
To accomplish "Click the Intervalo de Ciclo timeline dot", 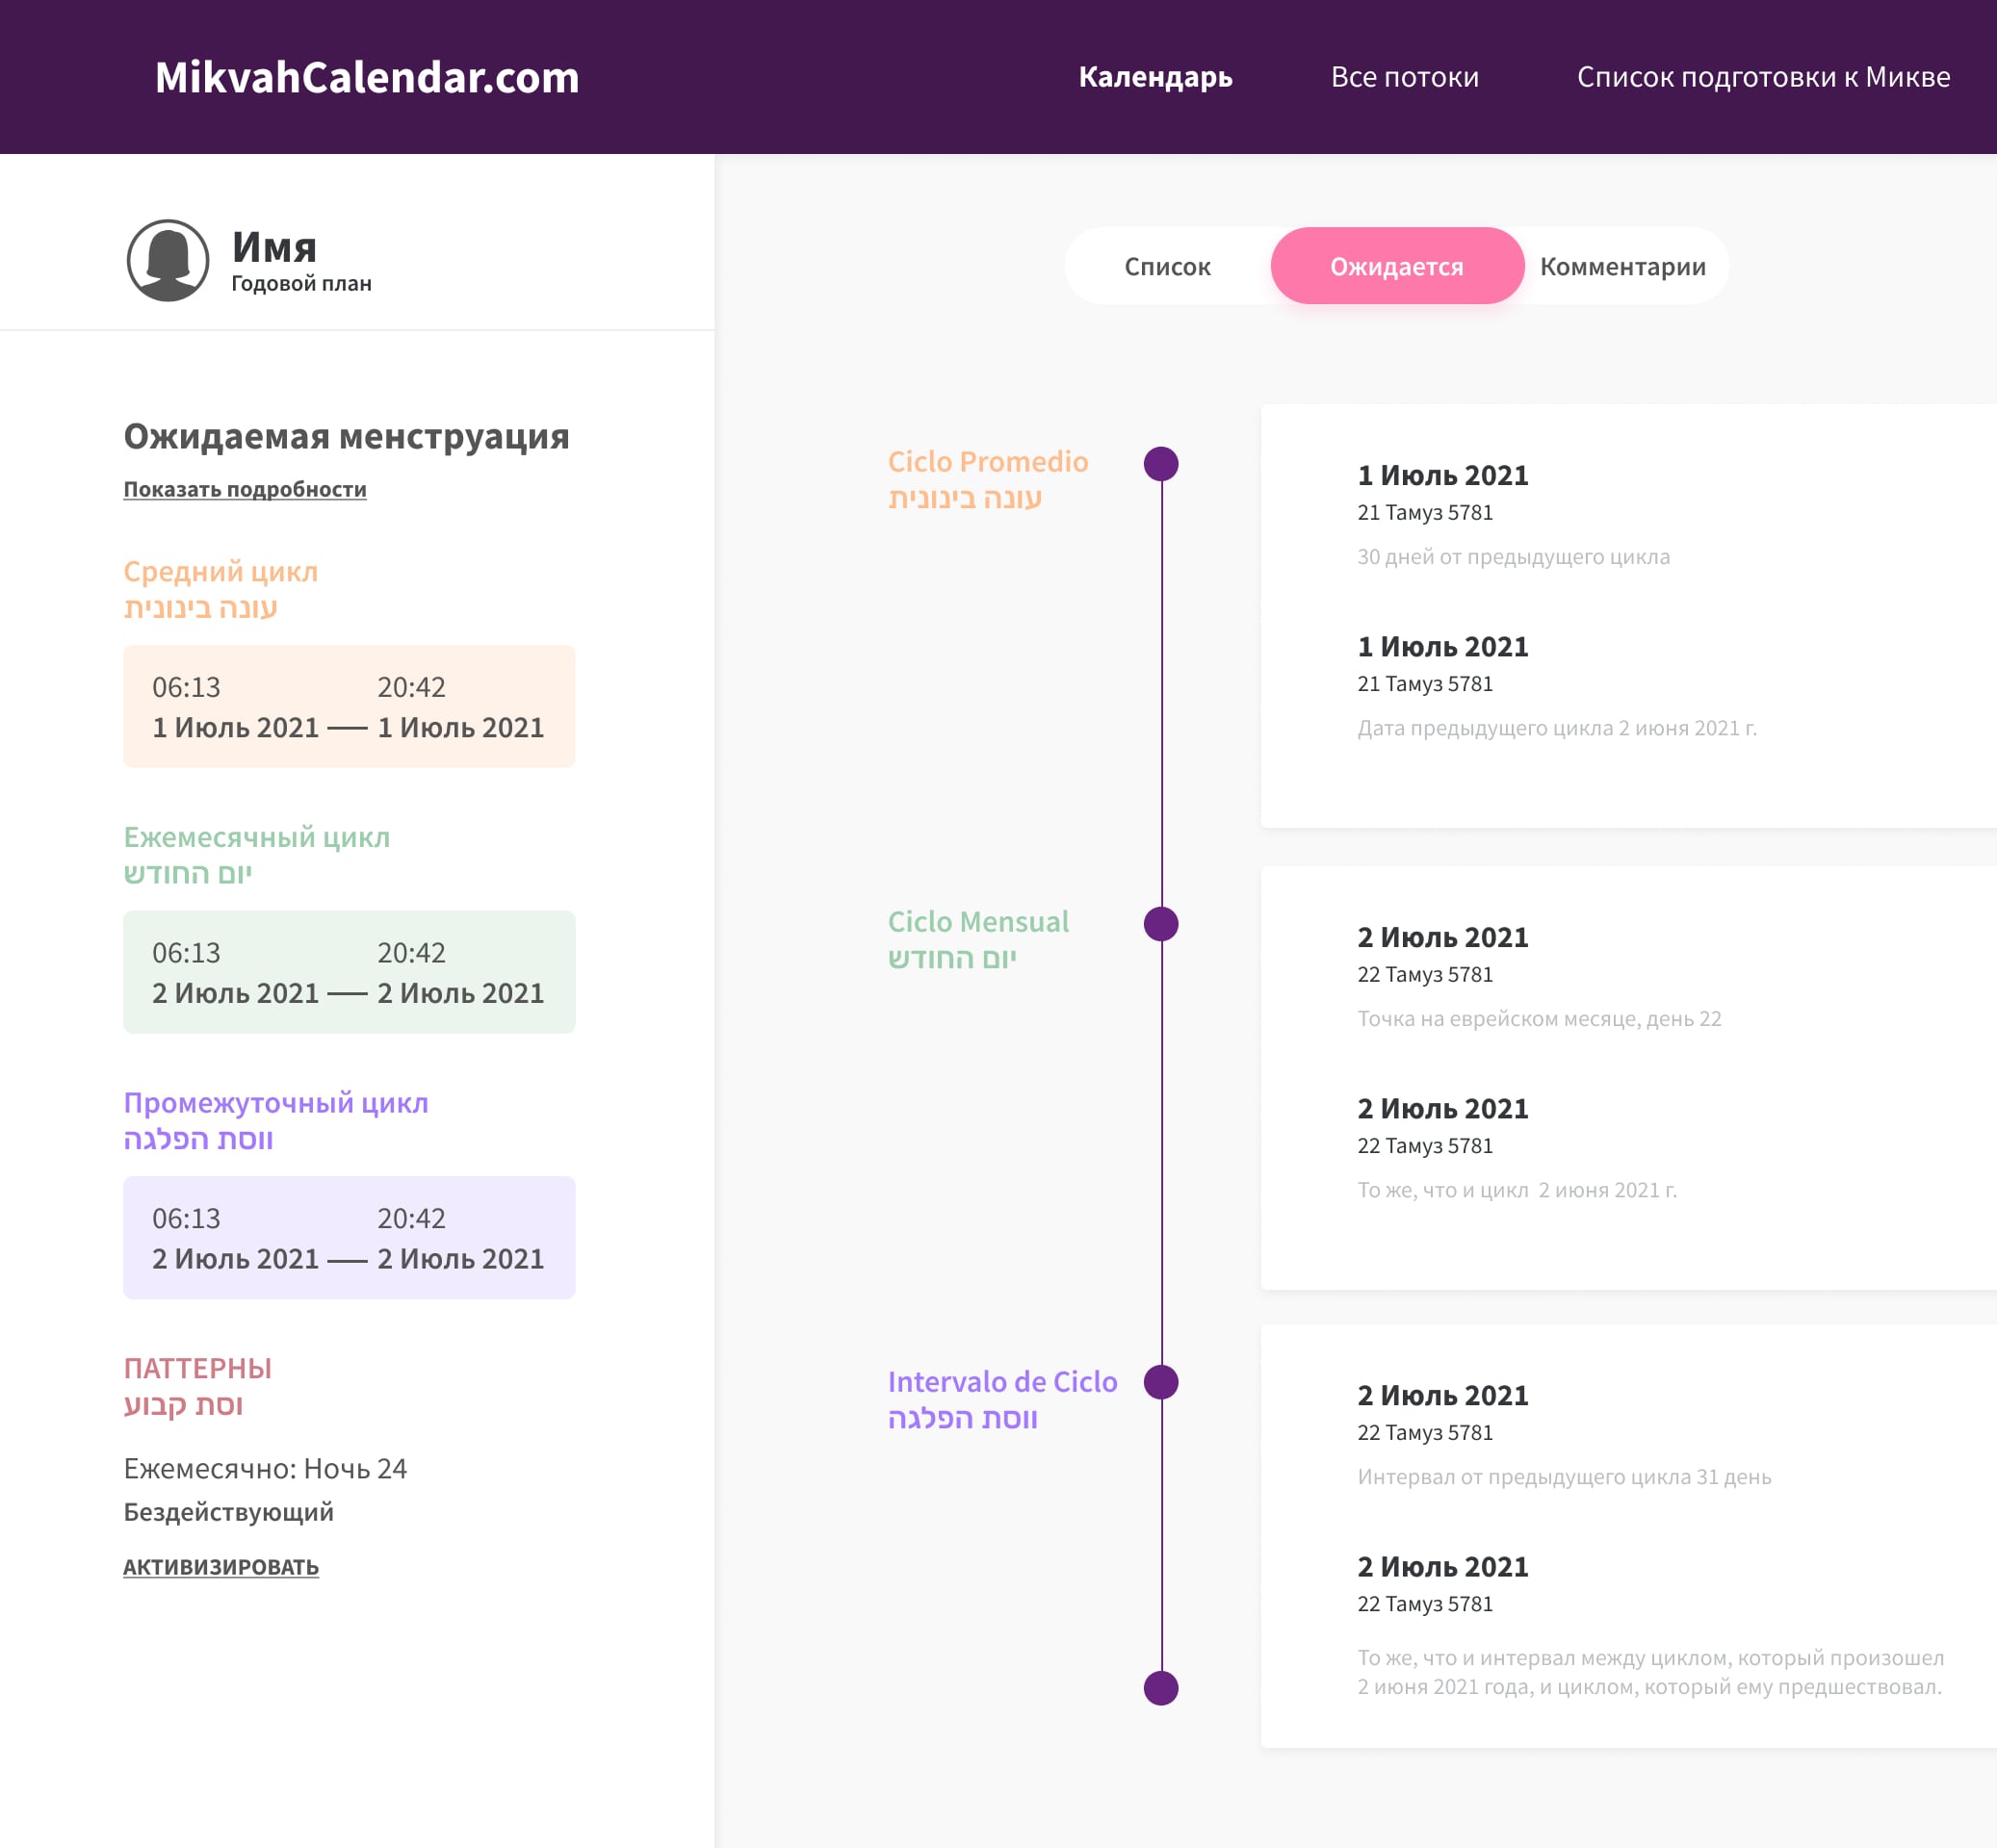I will coord(1160,1383).
